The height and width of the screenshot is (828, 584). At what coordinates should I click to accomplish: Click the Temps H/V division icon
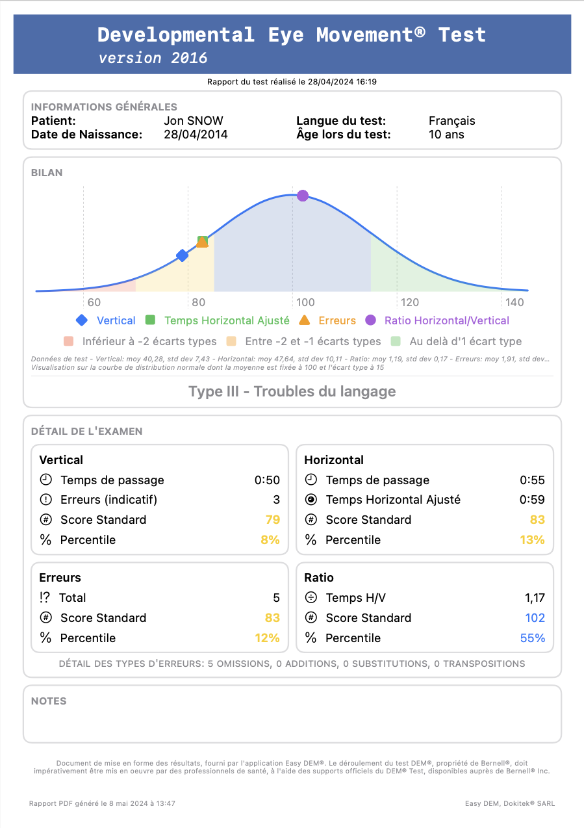pyautogui.click(x=311, y=598)
